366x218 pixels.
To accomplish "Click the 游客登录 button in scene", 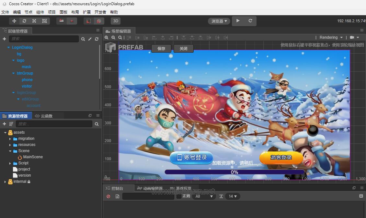I will click(x=281, y=158).
